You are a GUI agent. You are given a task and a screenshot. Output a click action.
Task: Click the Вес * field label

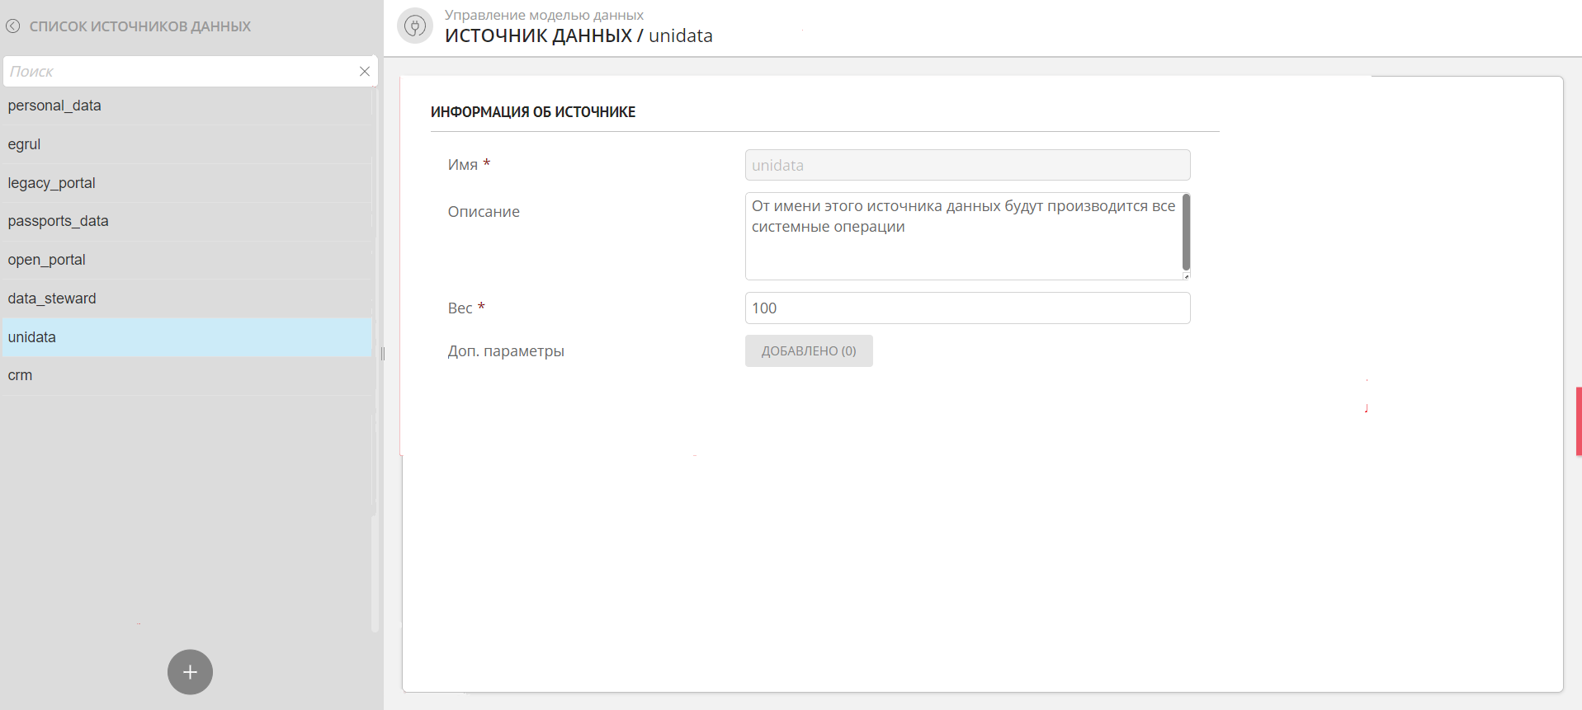point(466,308)
